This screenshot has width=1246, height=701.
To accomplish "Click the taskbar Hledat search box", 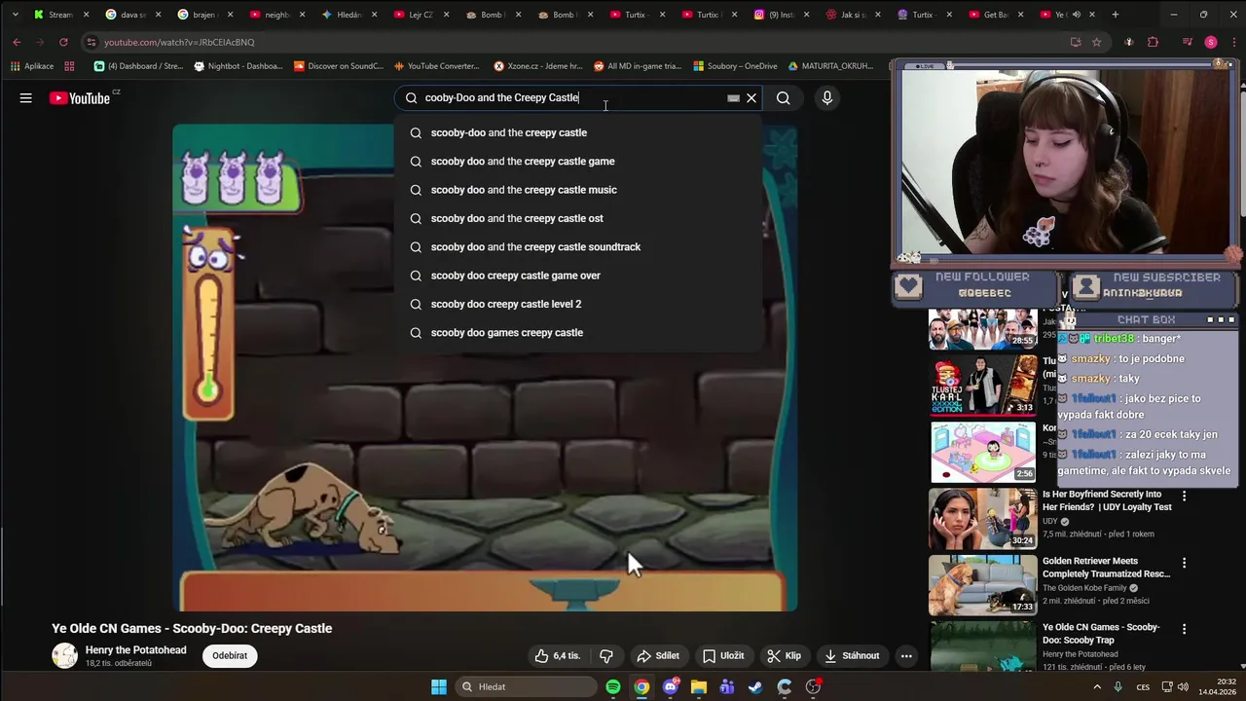I will point(526,686).
